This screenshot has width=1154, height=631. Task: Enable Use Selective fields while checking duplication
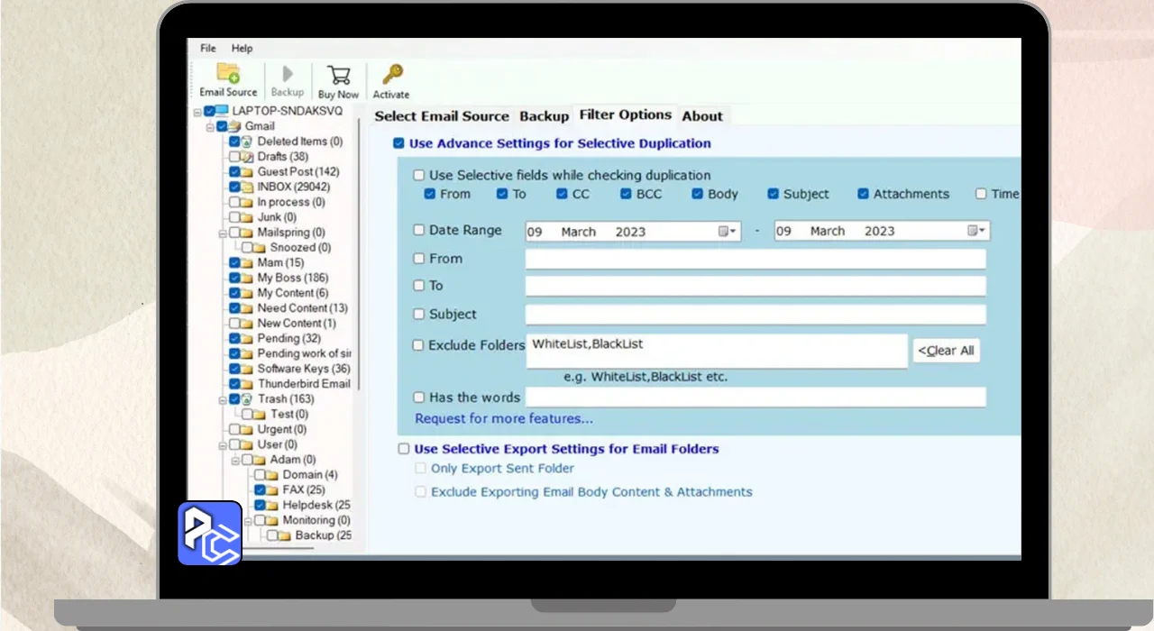(419, 176)
